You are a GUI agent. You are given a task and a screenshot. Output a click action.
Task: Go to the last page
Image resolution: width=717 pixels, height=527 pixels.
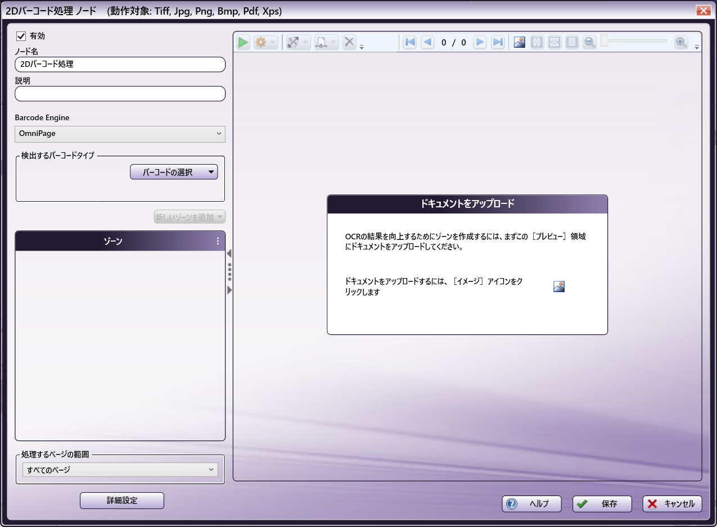[x=498, y=42]
